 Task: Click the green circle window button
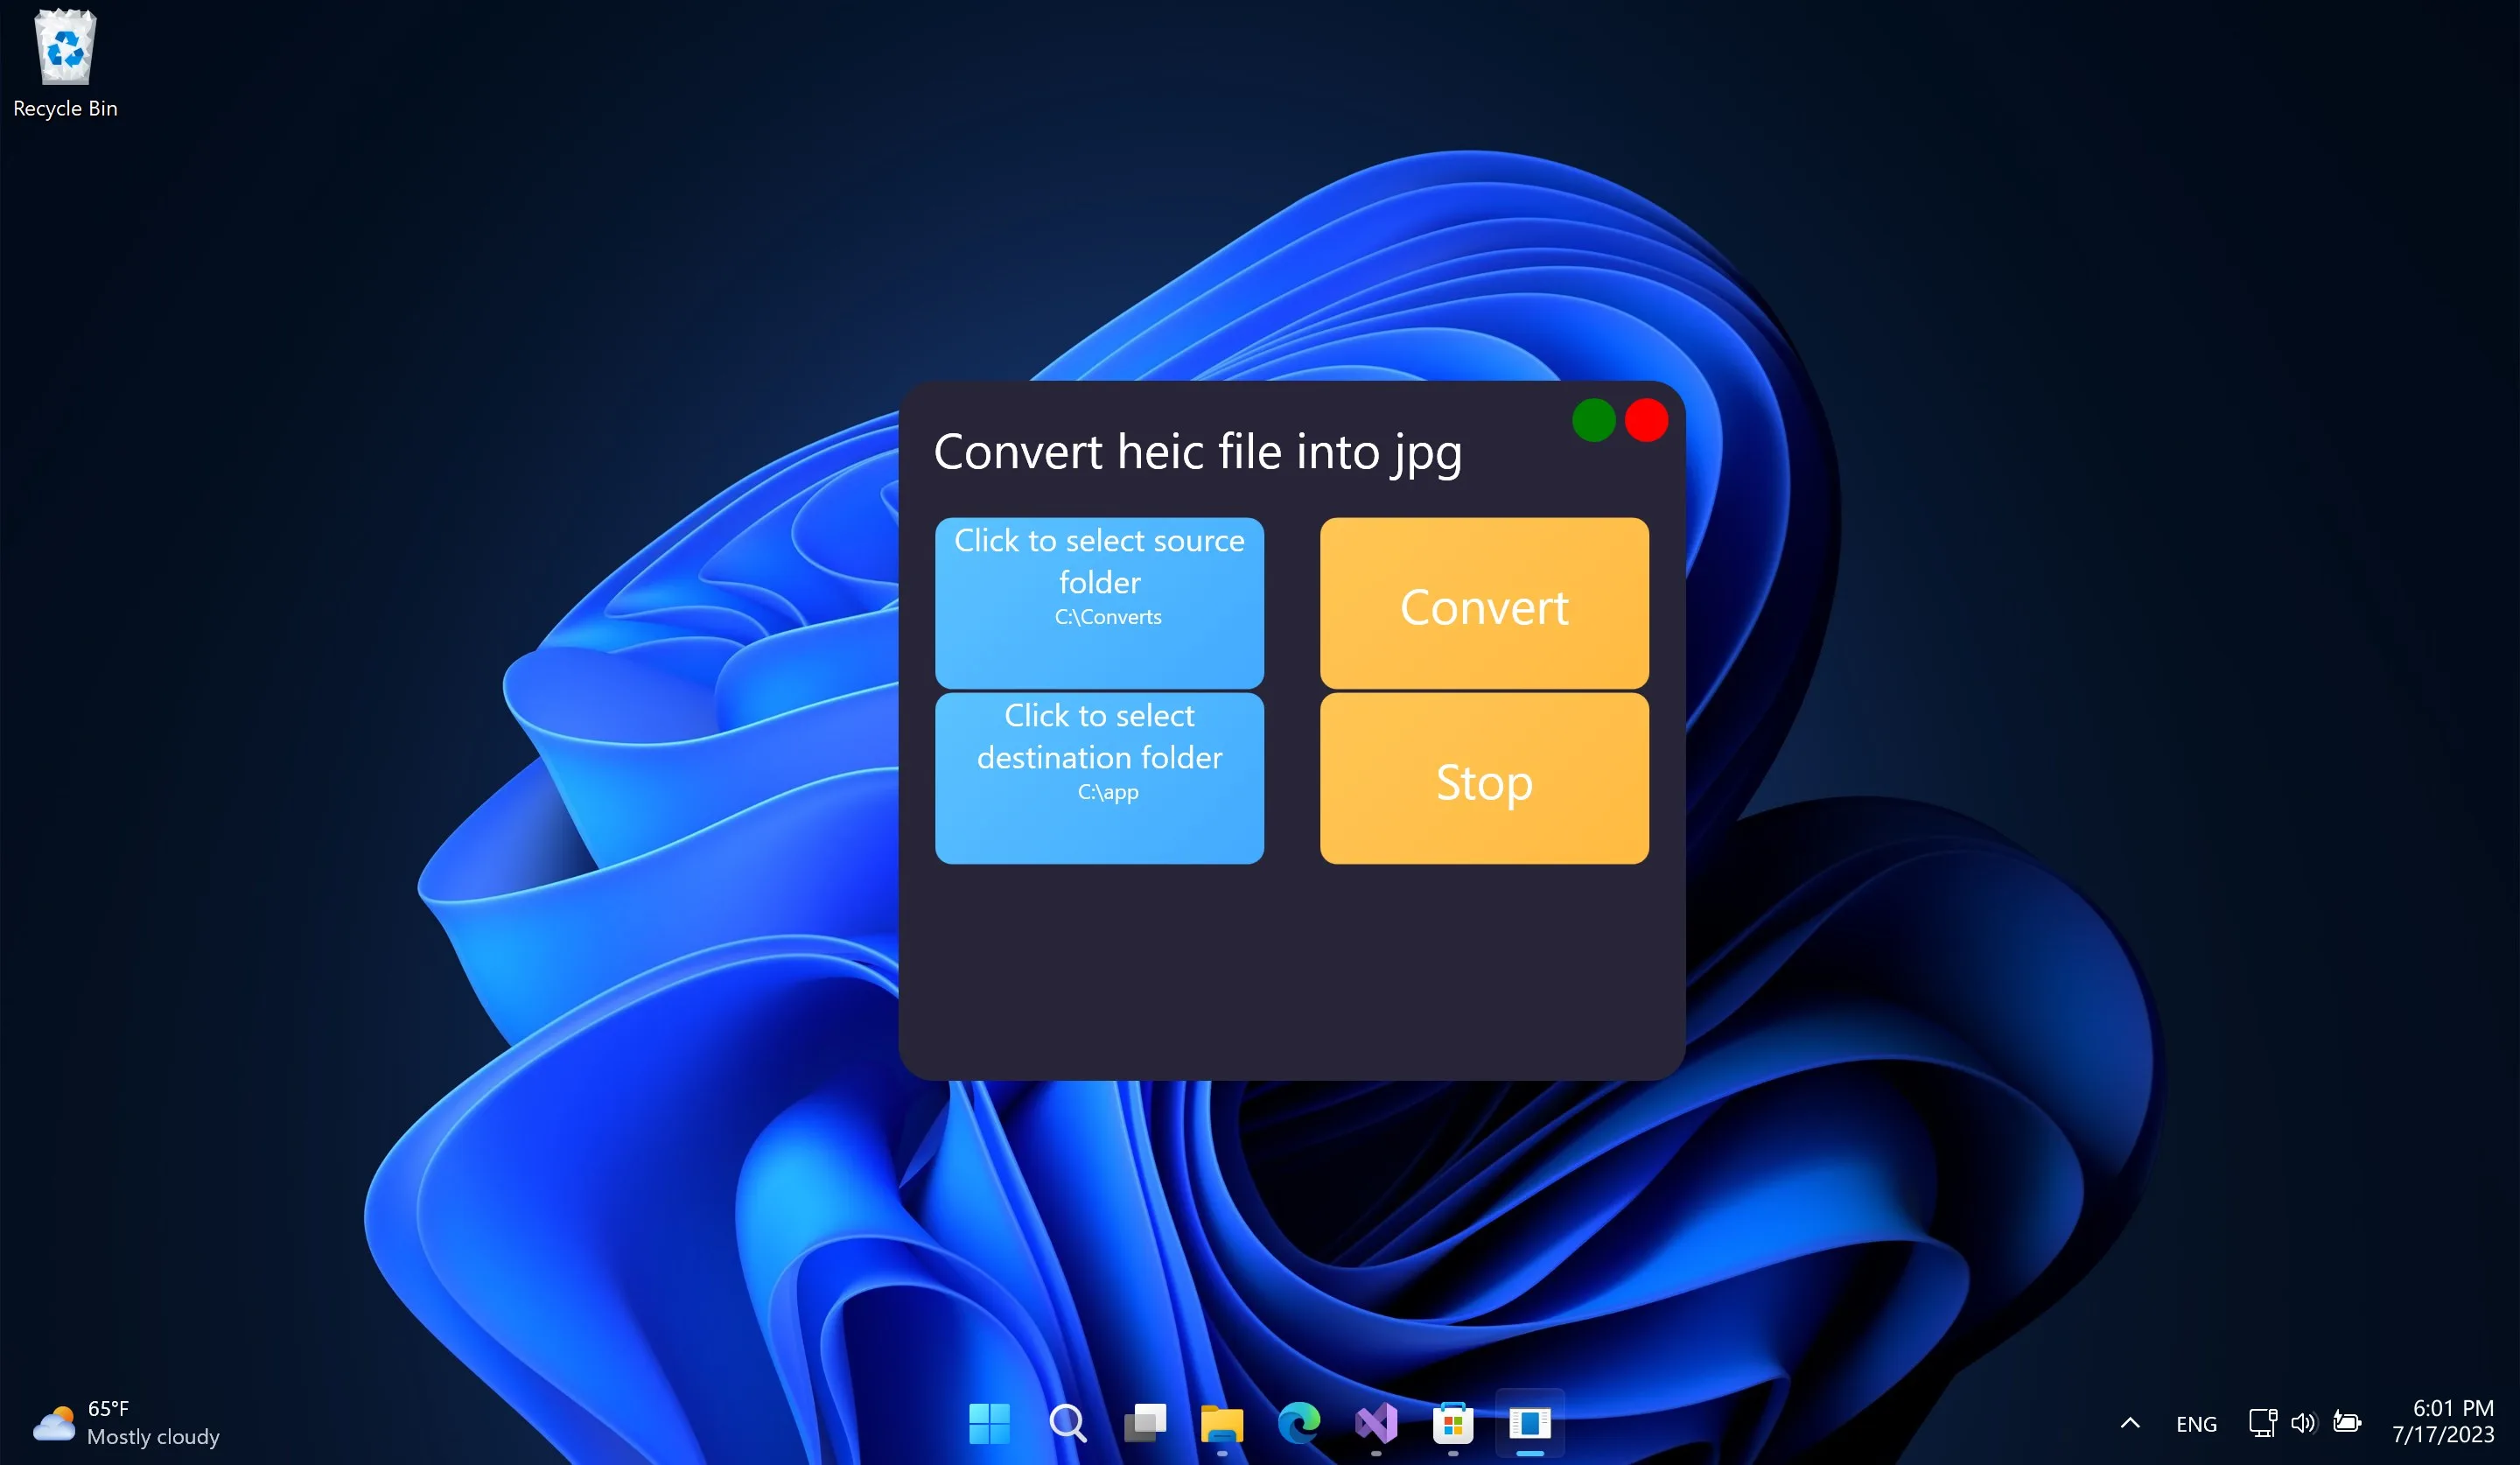coord(1594,420)
